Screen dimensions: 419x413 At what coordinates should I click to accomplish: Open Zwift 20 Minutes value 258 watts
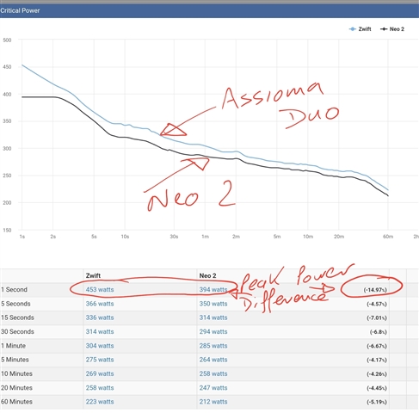point(100,388)
